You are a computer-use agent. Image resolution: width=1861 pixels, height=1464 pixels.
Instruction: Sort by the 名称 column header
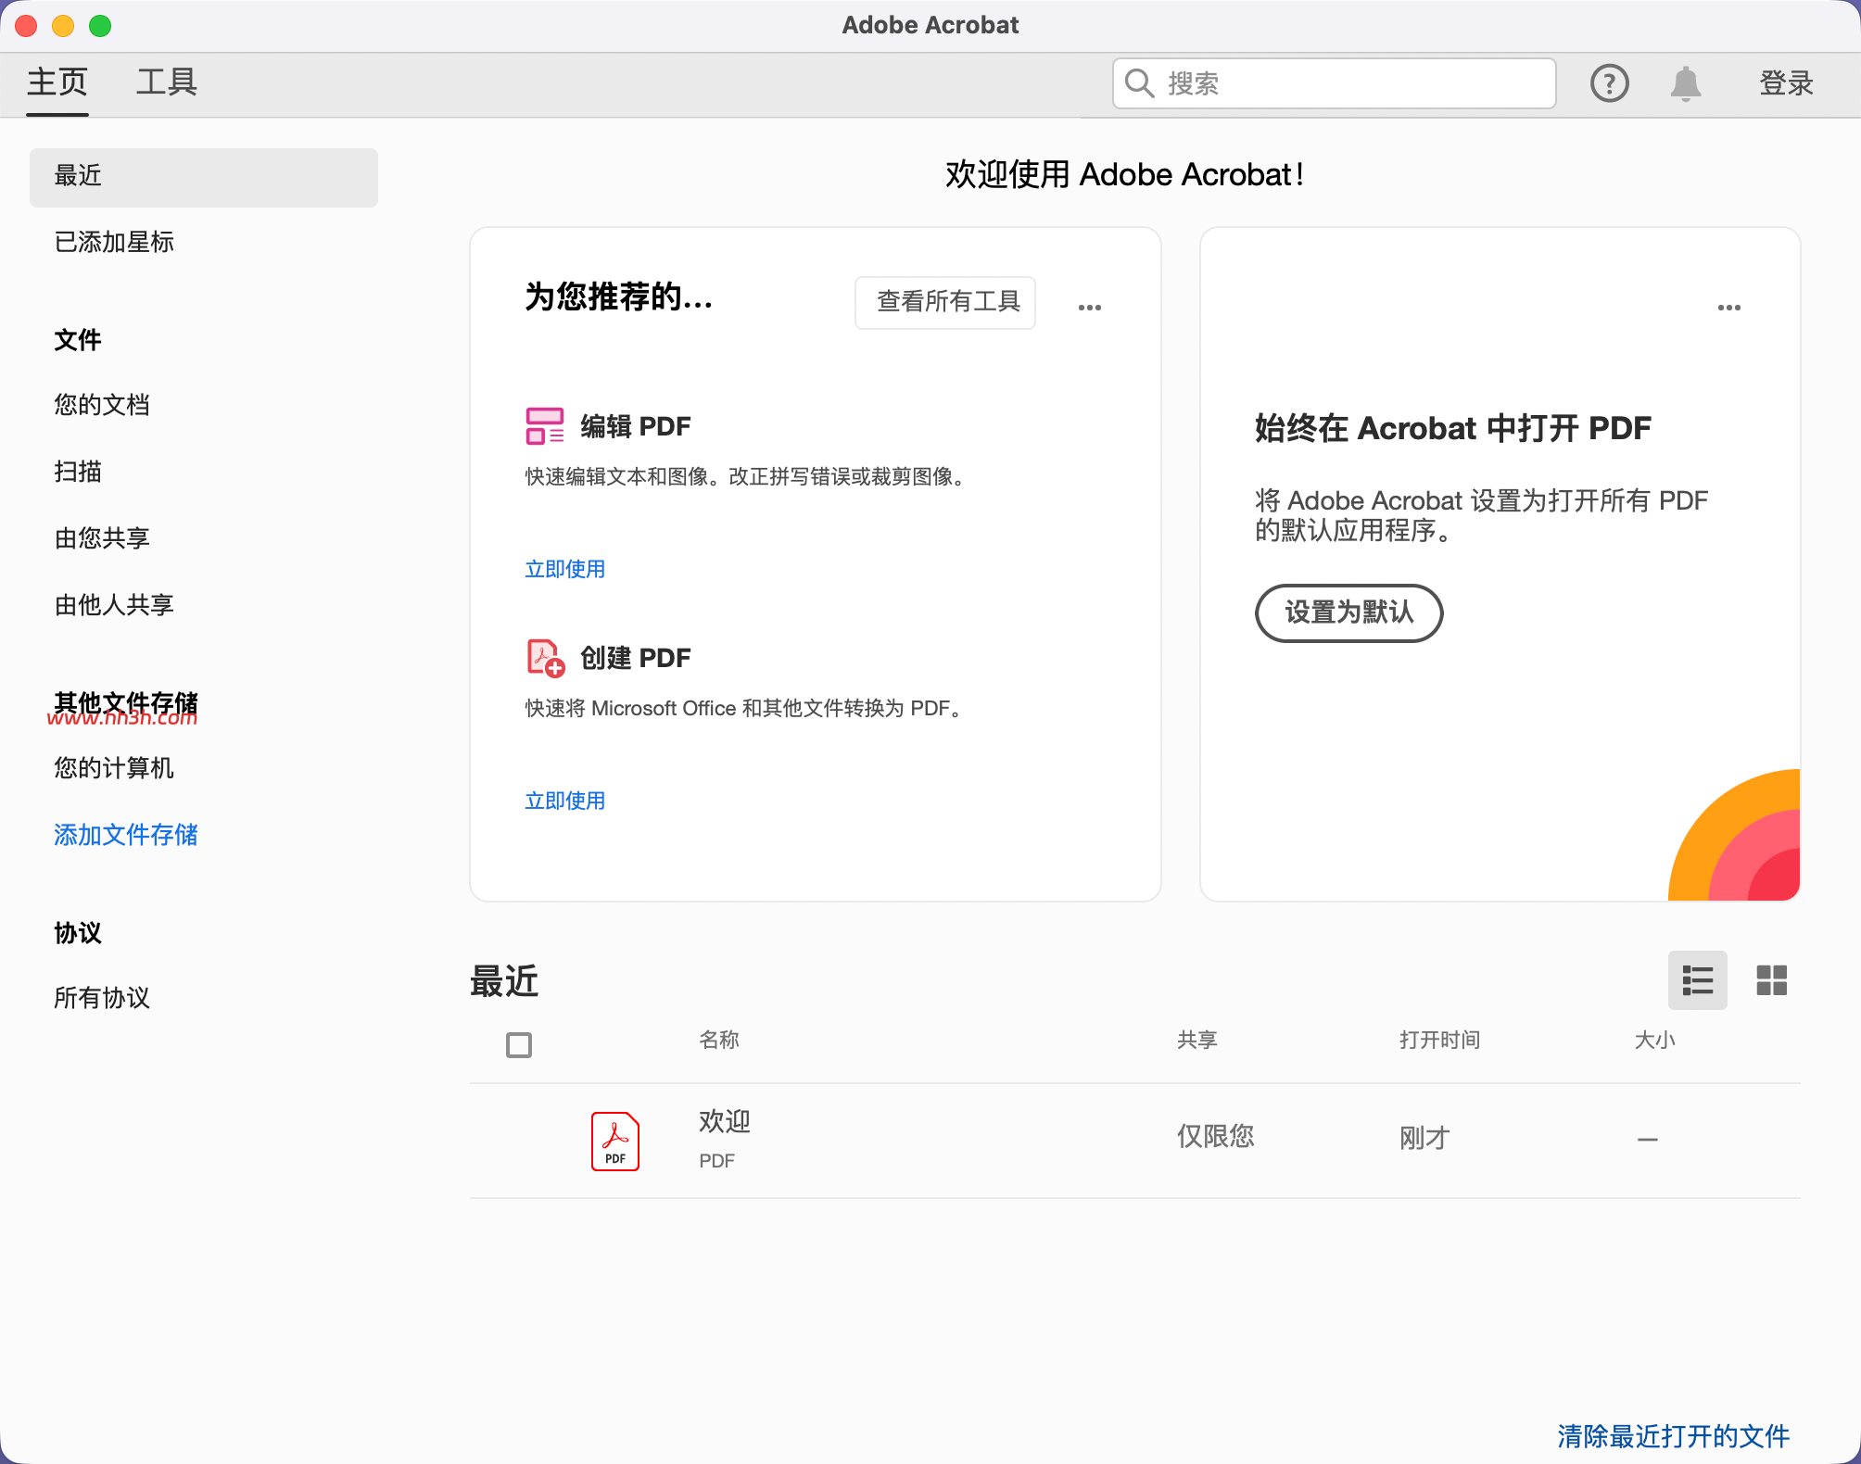pyautogui.click(x=719, y=1040)
